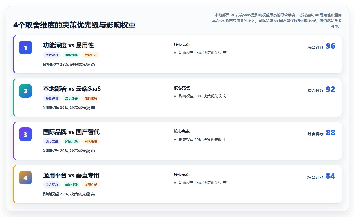Click bullet 影响权重 20% under 核心亮点
This screenshot has height=217, width=355.
[203, 139]
